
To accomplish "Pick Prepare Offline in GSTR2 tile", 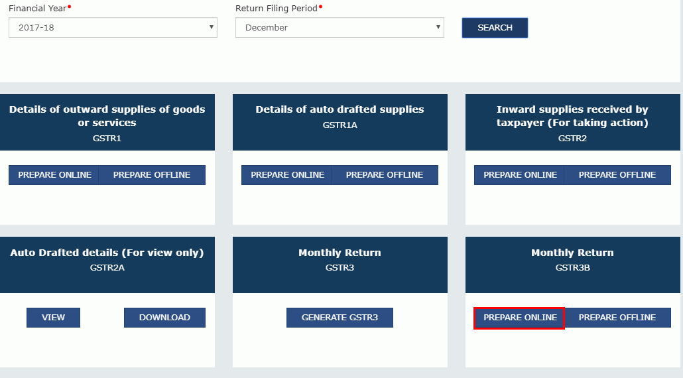I will pos(617,175).
